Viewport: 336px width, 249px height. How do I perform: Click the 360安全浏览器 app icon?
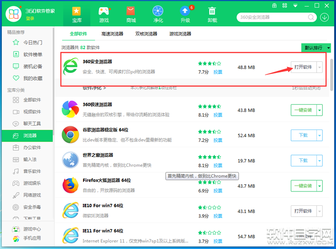[x=71, y=66]
